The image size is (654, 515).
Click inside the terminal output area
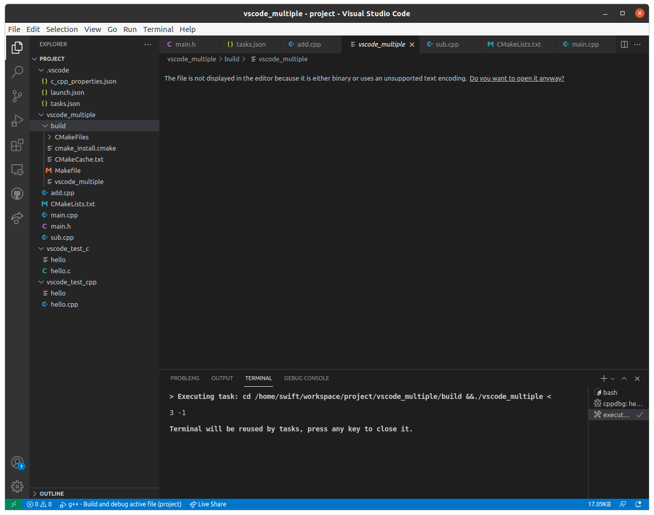point(373,443)
